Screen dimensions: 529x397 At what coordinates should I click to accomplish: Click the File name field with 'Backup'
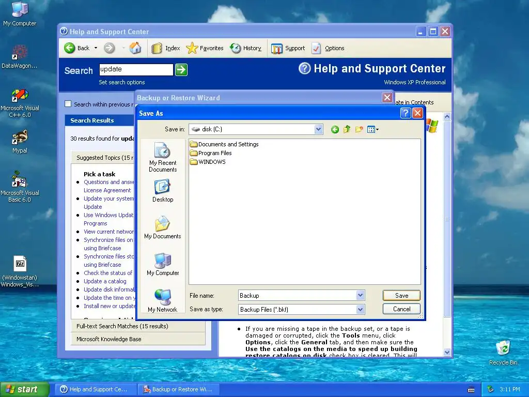point(297,295)
